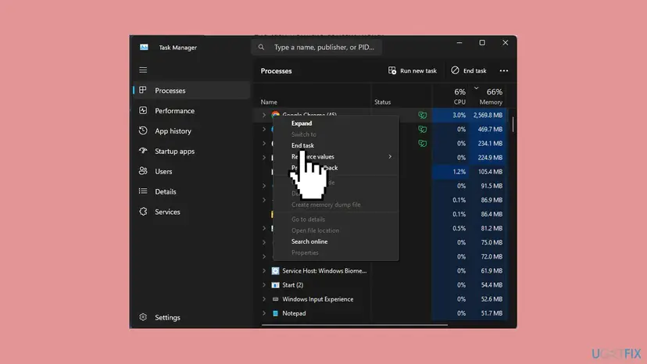Expand the process row using 469.7 MB

click(264, 129)
